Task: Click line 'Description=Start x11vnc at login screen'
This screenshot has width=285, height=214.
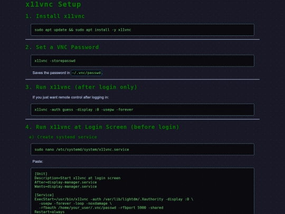Action: [x=78, y=178]
